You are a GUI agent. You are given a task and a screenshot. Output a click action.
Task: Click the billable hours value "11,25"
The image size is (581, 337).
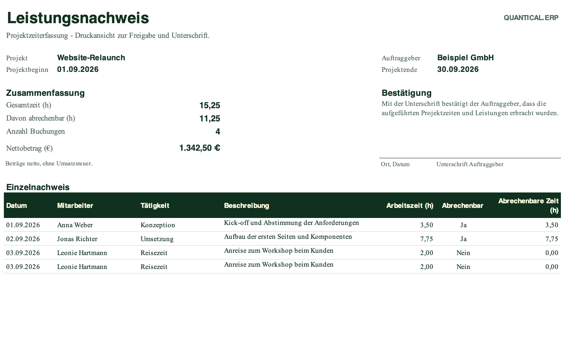210,118
